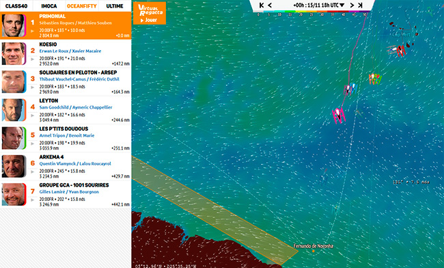This screenshot has height=268, width=444.
Task: Switch to the IMOCA tab
Action: [49, 5]
